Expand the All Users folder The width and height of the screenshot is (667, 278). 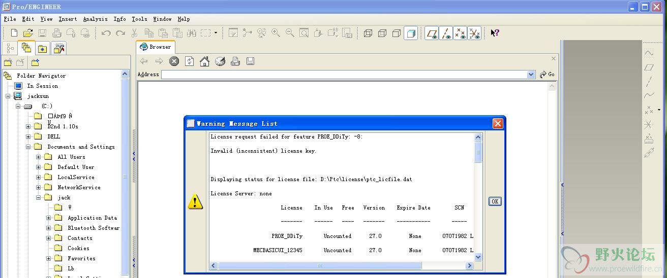(39, 157)
